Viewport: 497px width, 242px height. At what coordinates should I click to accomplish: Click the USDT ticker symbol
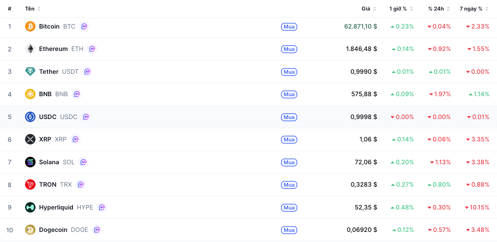70,72
